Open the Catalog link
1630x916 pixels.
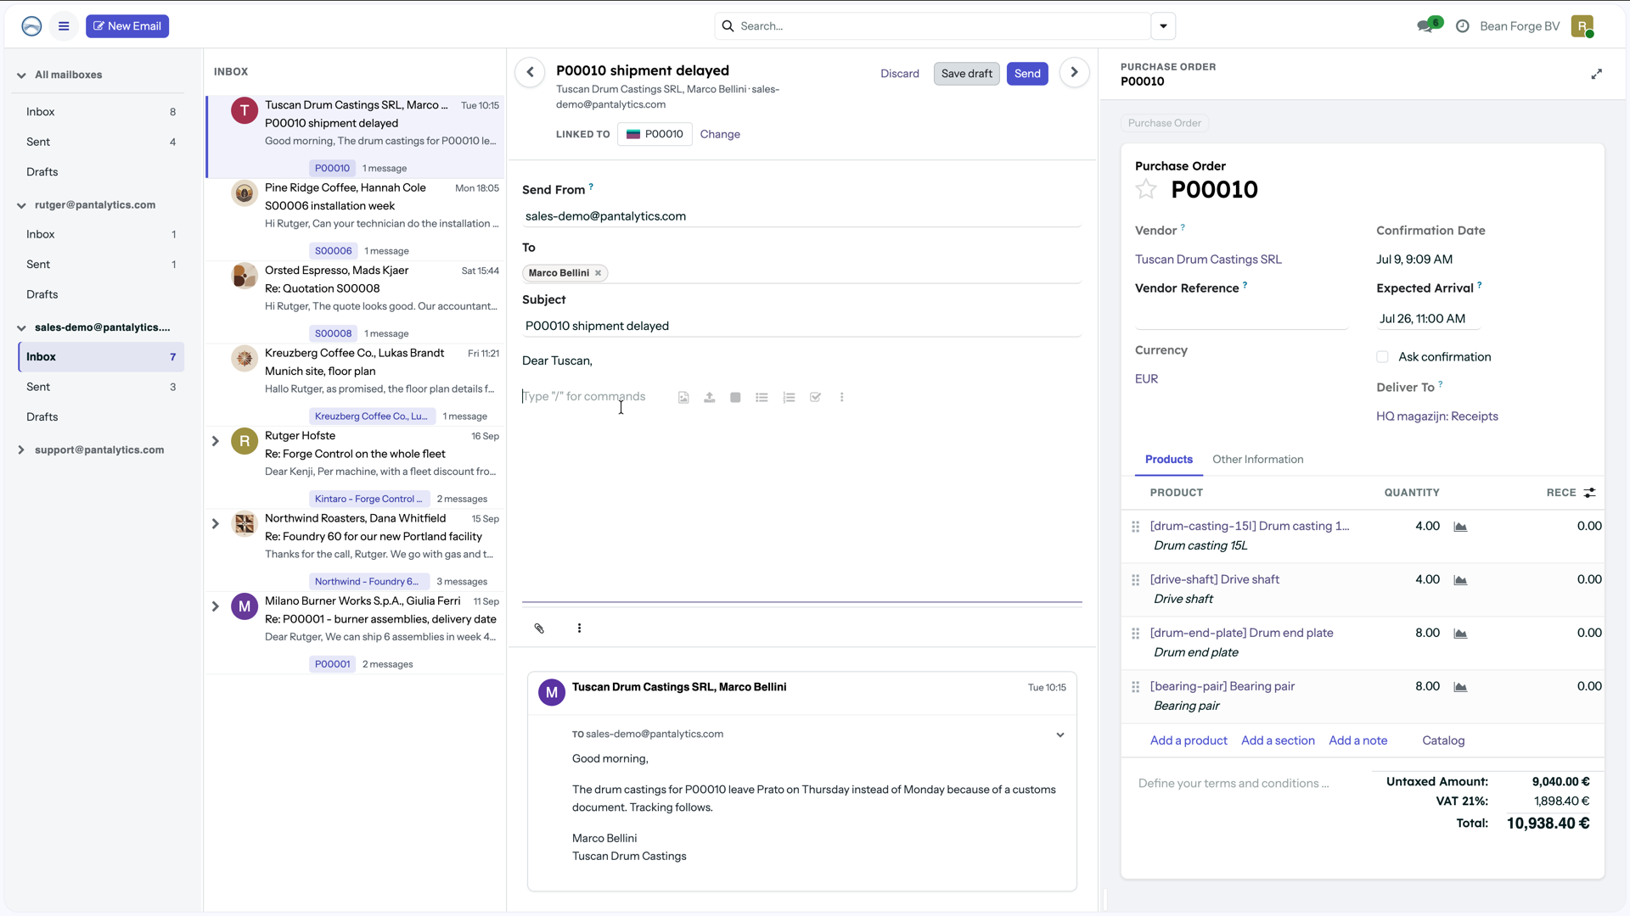[x=1443, y=740]
